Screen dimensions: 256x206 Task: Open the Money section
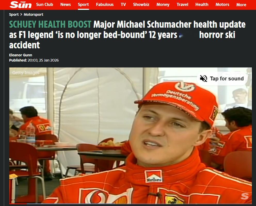coord(163,5)
